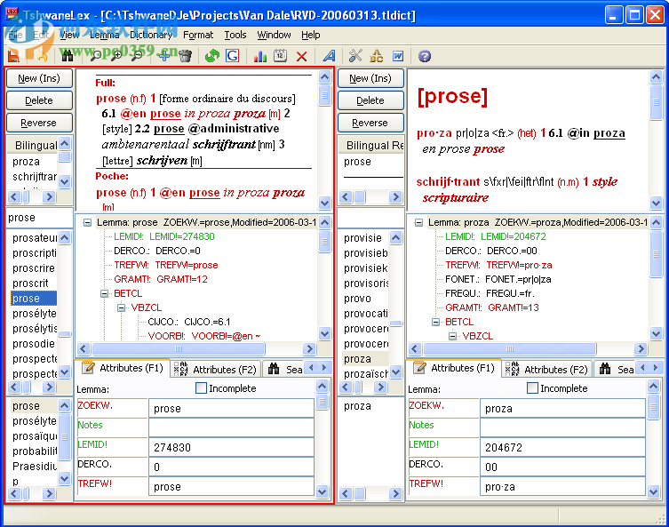Click the left tree view horizontal scrollbar

(178, 349)
